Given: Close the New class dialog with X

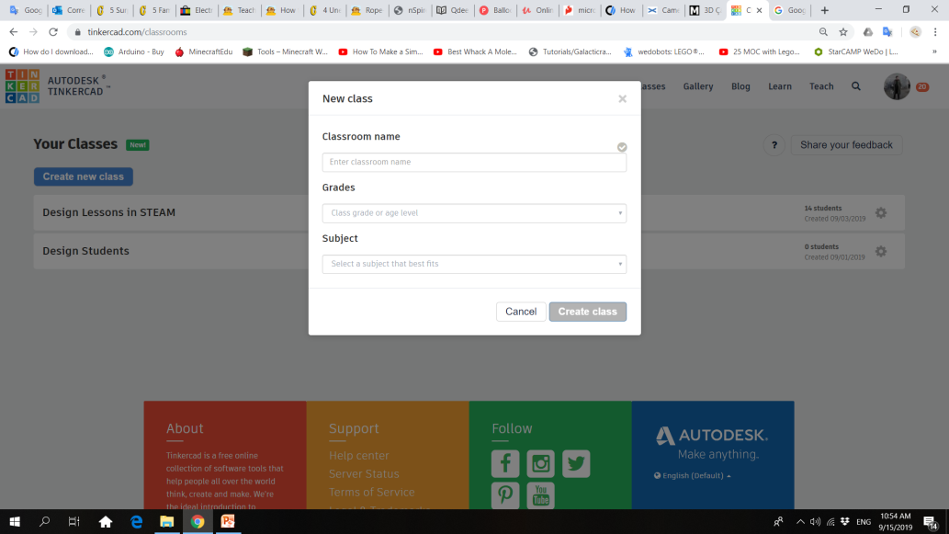Looking at the screenshot, I should click(622, 98).
